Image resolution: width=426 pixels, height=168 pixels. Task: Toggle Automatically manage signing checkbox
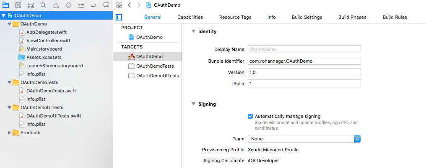[250, 116]
